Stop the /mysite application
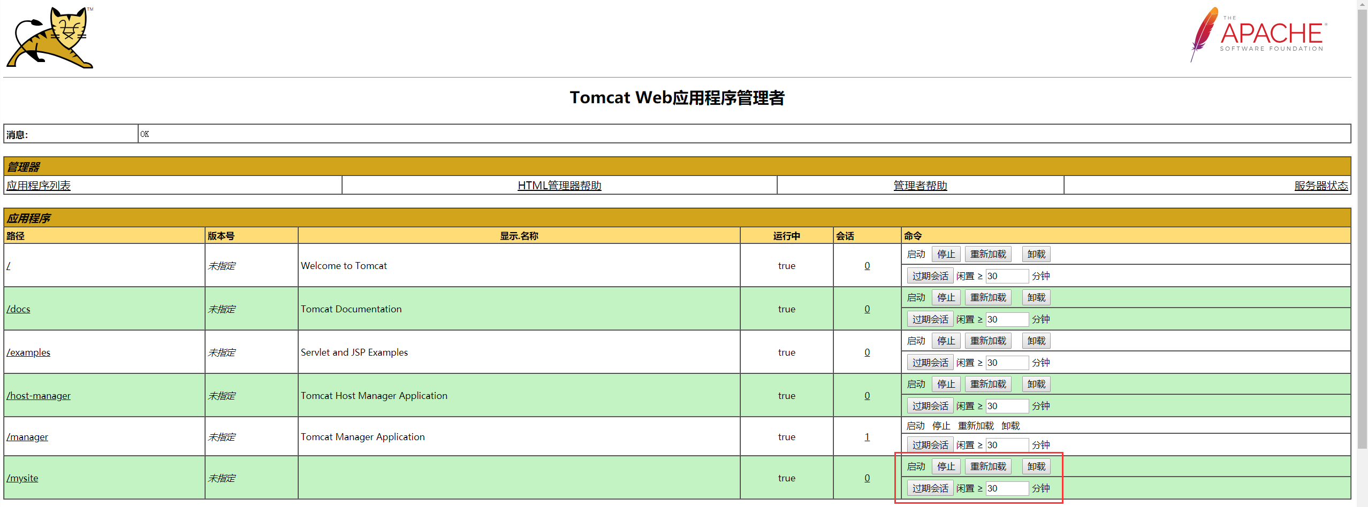The image size is (1368, 507). [946, 466]
